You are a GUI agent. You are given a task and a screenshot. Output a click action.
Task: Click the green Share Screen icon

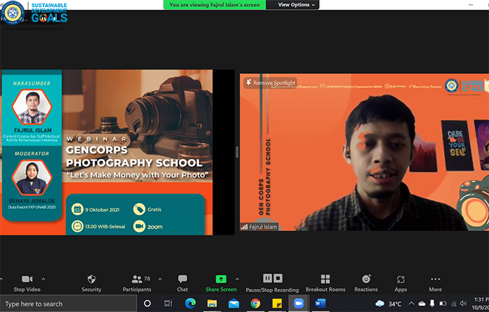click(x=221, y=279)
